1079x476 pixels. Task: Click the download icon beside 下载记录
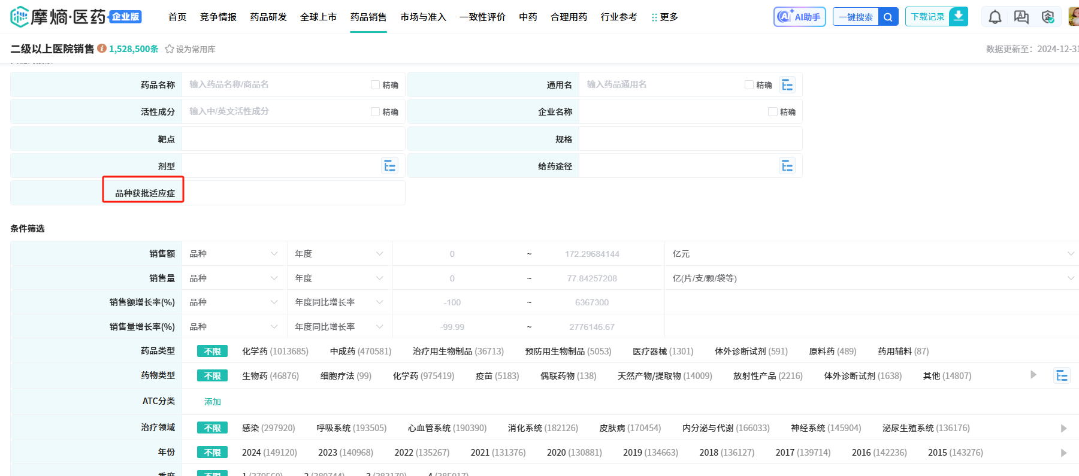pyautogui.click(x=959, y=17)
